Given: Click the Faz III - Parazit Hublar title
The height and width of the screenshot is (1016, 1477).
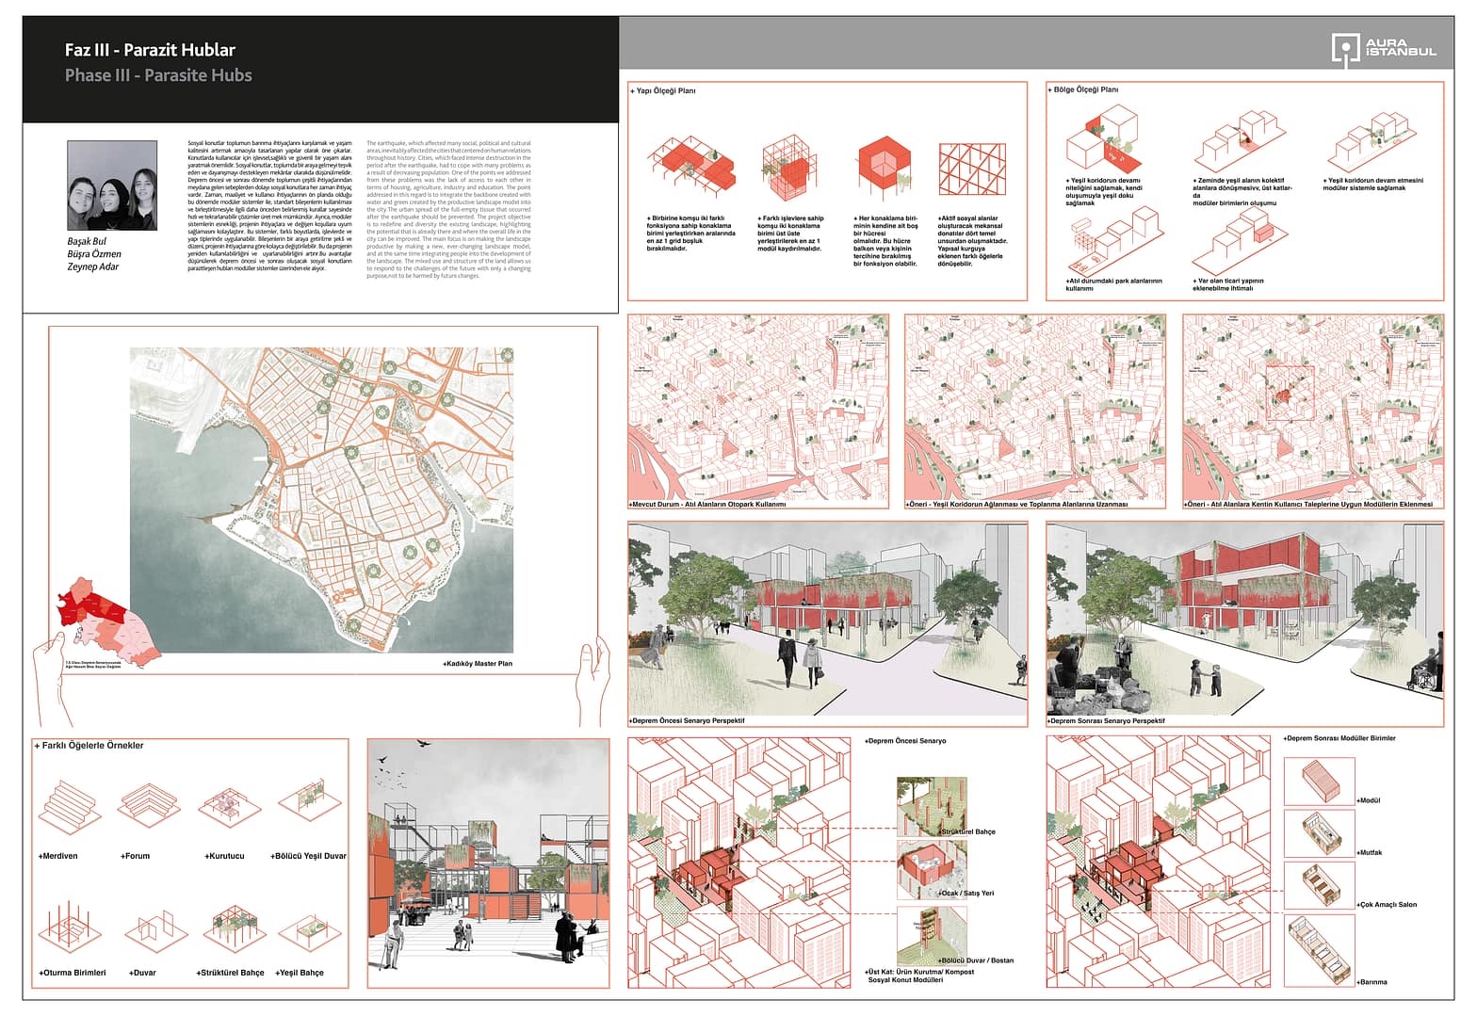Looking at the screenshot, I should click(150, 50).
